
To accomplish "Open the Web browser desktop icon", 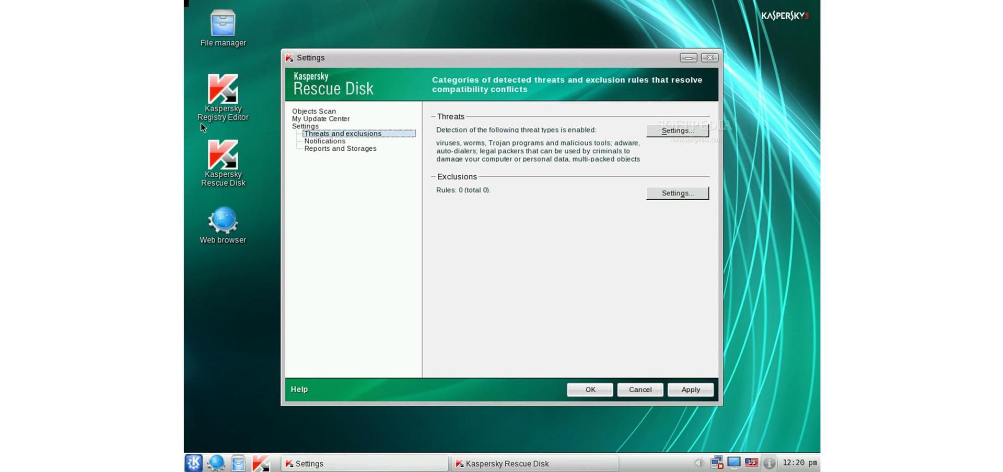I will (x=223, y=225).
